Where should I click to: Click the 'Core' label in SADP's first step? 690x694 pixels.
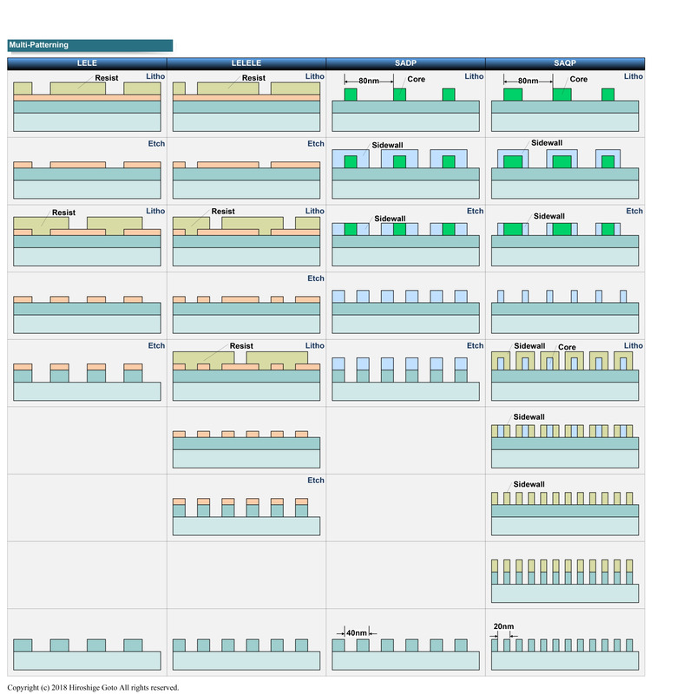coord(417,79)
